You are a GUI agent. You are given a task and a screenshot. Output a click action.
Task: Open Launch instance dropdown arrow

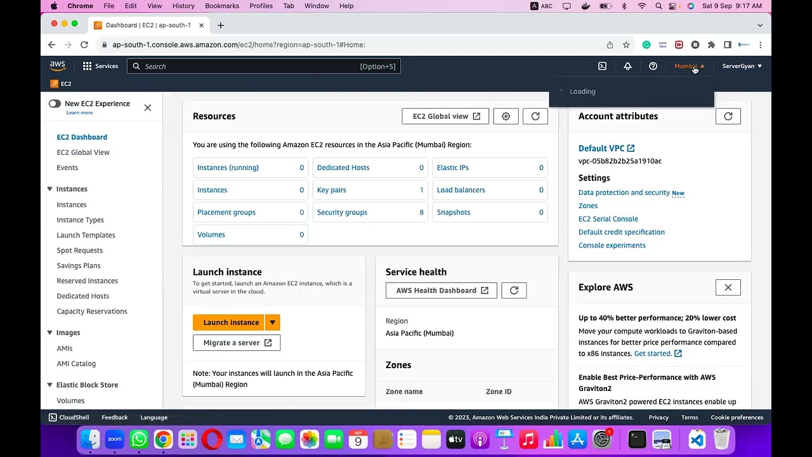coord(272,322)
